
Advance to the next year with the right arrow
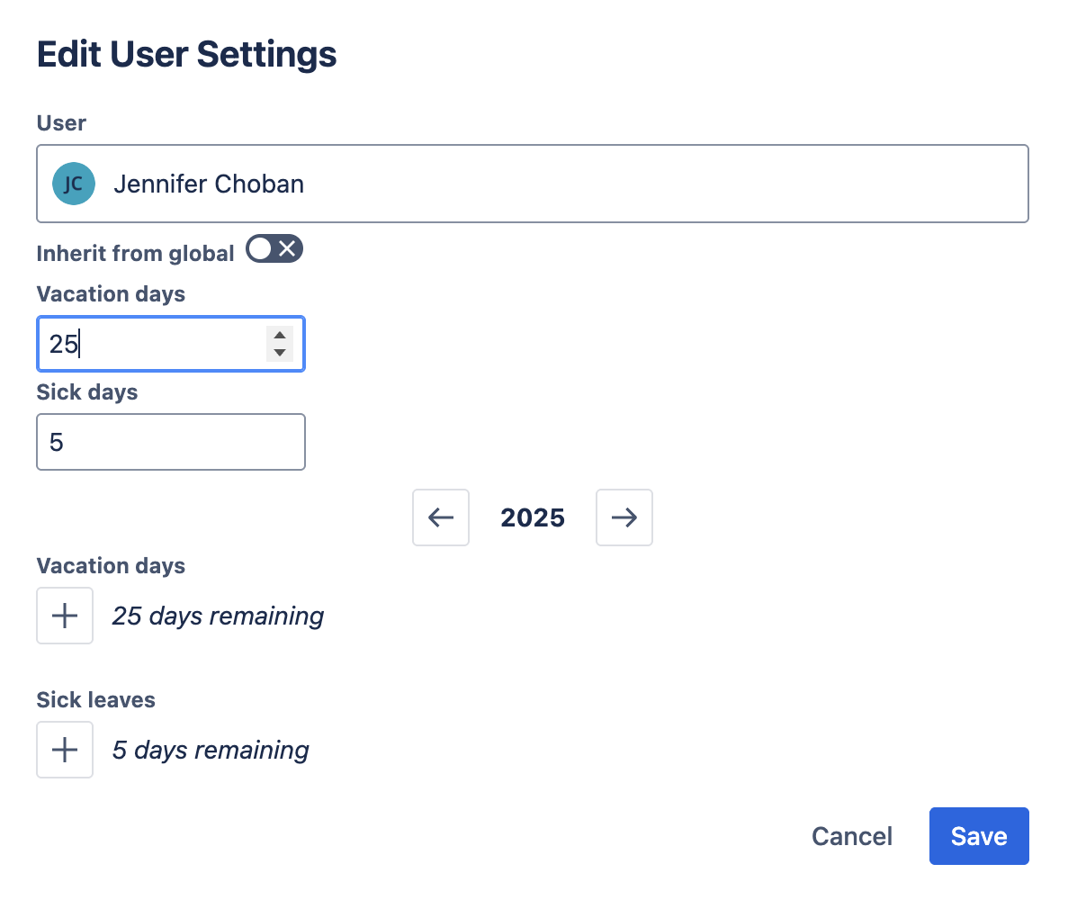click(624, 517)
